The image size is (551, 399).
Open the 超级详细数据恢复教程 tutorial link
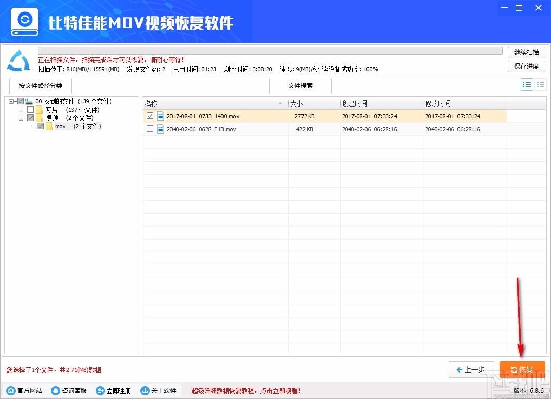[x=246, y=391]
